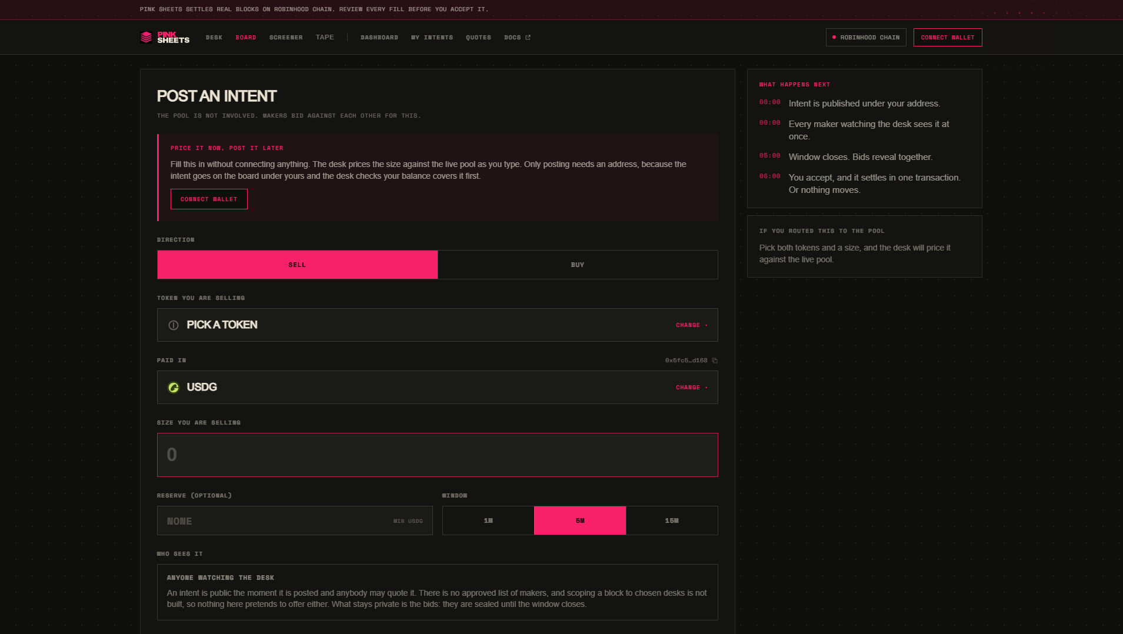
Task: Click the Docs external link icon
Action: 528,38
